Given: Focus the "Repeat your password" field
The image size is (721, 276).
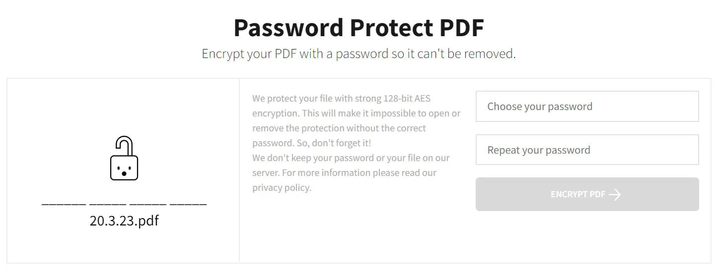Looking at the screenshot, I should (587, 150).
